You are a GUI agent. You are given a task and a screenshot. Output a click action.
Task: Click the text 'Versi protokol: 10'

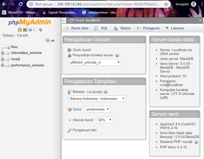[x=173, y=76]
